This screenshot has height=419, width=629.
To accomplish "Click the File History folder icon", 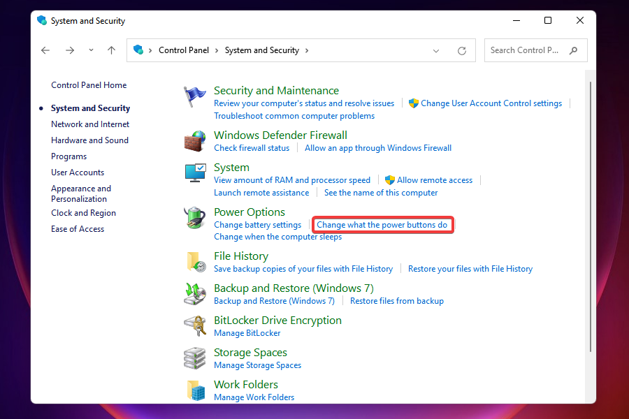I will pos(196,262).
